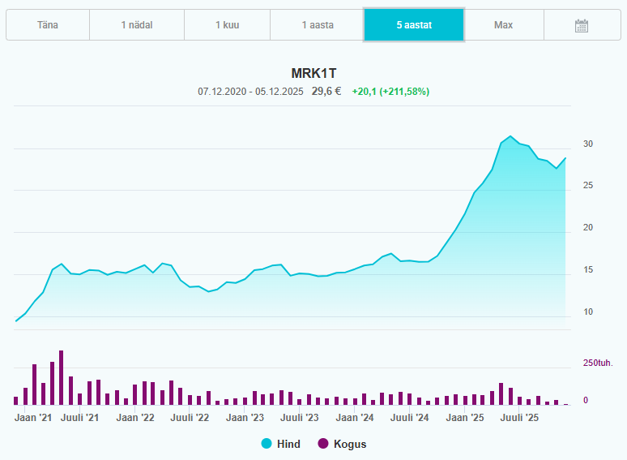Click the cyan circle beside Hind
627x460 pixels.
pyautogui.click(x=267, y=444)
